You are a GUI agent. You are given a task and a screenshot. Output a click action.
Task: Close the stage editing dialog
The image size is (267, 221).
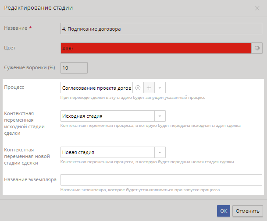click(257, 8)
